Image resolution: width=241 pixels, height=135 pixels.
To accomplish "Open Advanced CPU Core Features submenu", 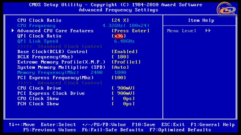I will 55,31.
